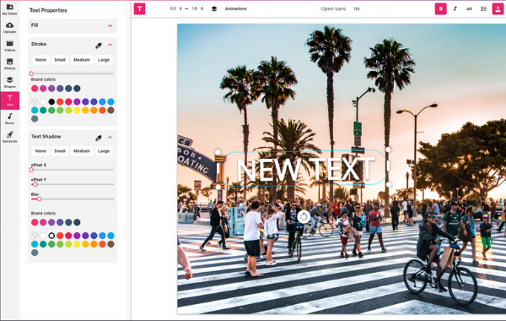The height and width of the screenshot is (321, 506).
Task: Choose orange swatch in Text Shadow palette
Action: (94, 244)
